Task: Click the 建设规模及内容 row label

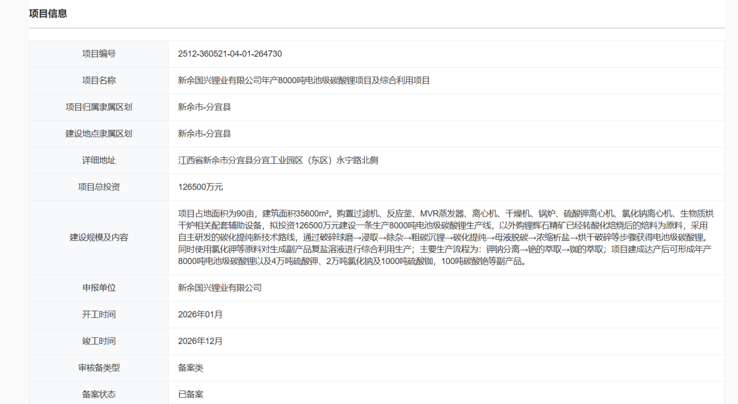Action: pyautogui.click(x=99, y=237)
